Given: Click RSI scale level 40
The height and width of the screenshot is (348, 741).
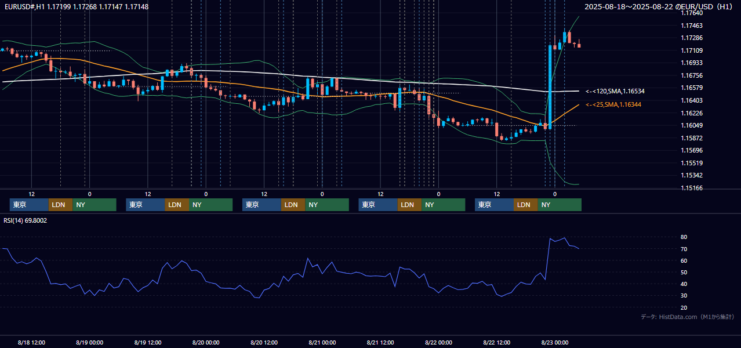Looking at the screenshot, I should tap(684, 284).
